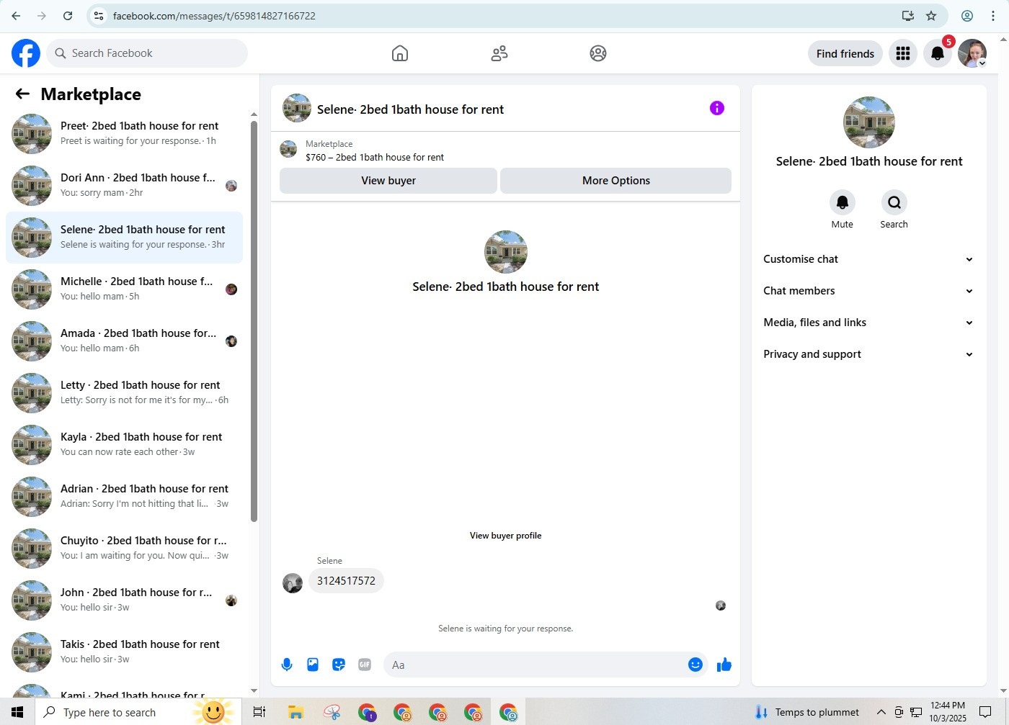Click the Search Facebook field

147,53
